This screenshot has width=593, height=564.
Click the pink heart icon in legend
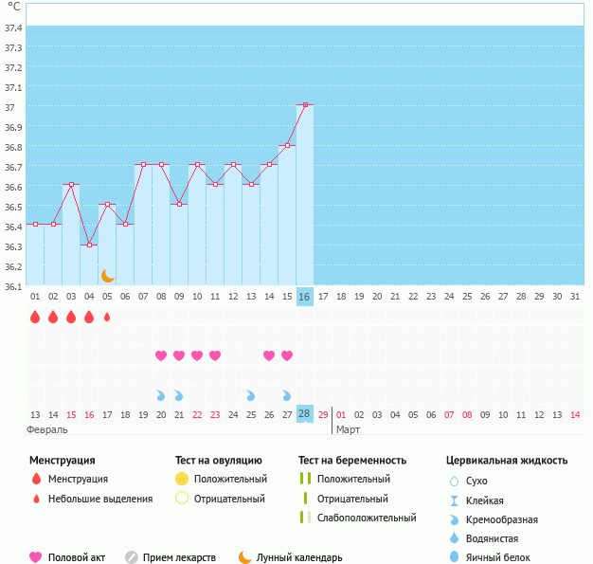click(x=36, y=557)
